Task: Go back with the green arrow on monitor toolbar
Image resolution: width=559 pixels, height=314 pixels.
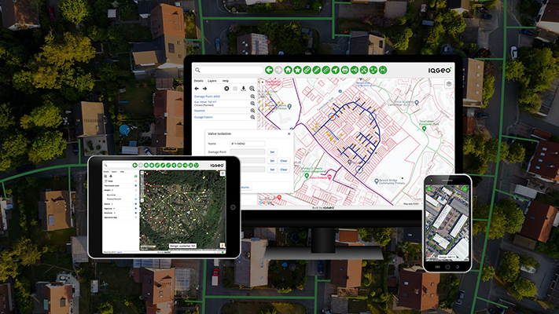Action: coord(269,70)
